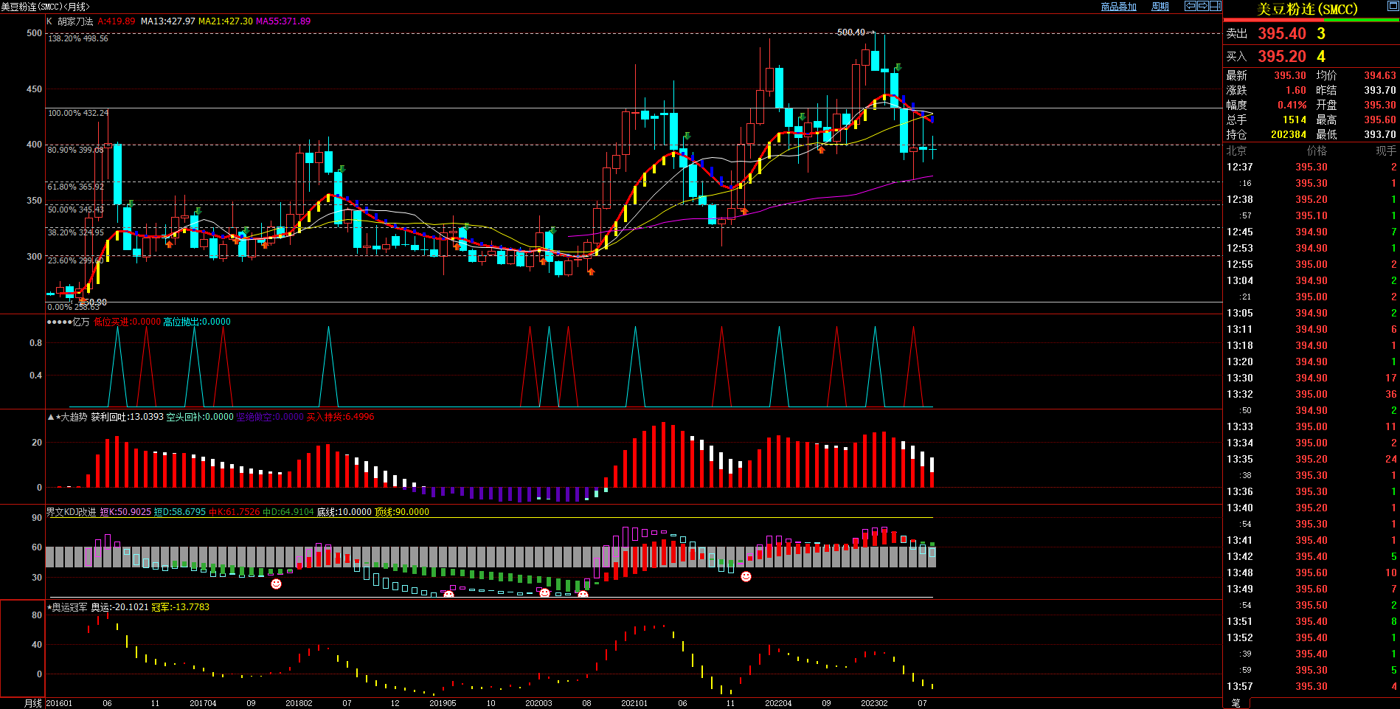Click the smiley marker at 202204
This screenshot has width=1400, height=709.
pyautogui.click(x=746, y=576)
